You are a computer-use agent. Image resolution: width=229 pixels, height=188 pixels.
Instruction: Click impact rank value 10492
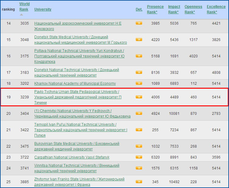(x=174, y=182)
